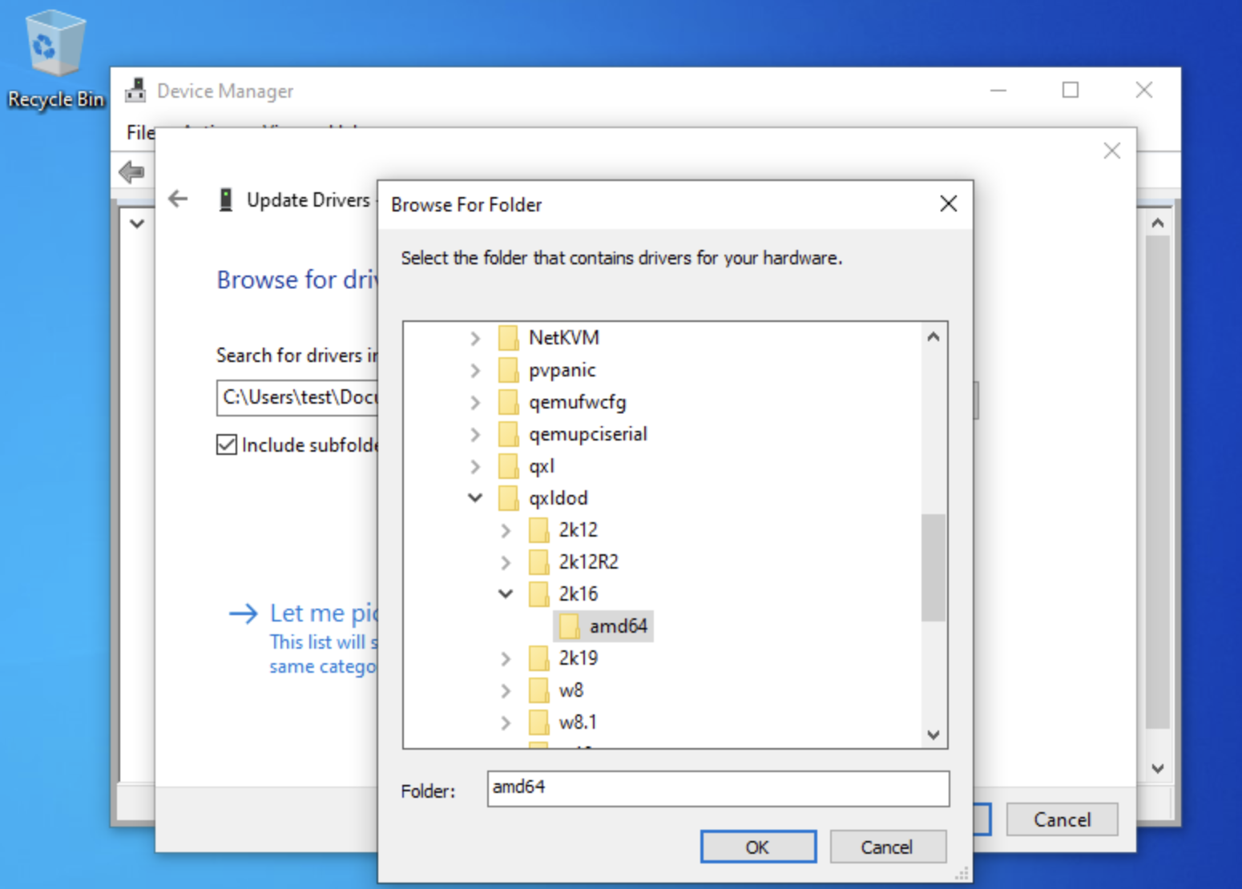Viewport: 1242px width, 889px height.
Task: Click the folder tree scroll down arrow
Action: [x=934, y=734]
